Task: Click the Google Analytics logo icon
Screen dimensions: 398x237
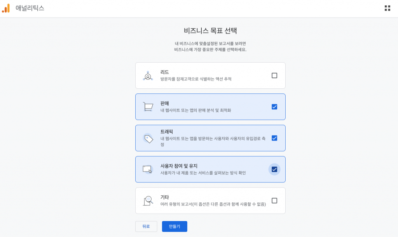Action: click(x=6, y=8)
